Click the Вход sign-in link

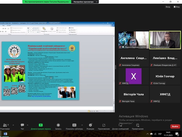point(168,7)
